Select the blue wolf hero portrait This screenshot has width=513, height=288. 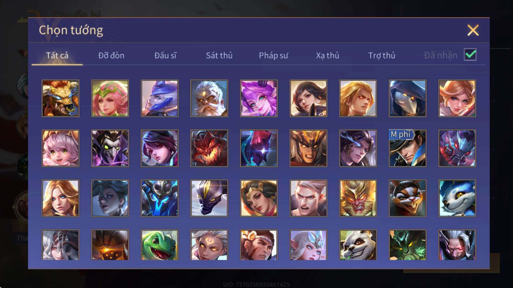457,198
